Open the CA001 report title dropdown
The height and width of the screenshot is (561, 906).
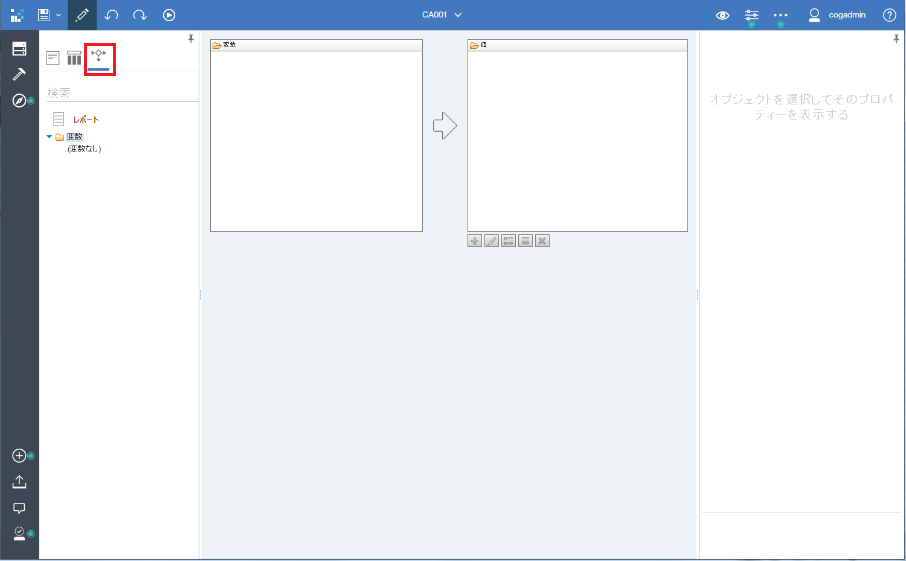point(442,15)
